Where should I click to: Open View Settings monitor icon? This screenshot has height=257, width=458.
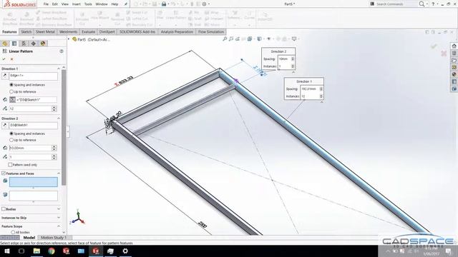click(x=294, y=39)
